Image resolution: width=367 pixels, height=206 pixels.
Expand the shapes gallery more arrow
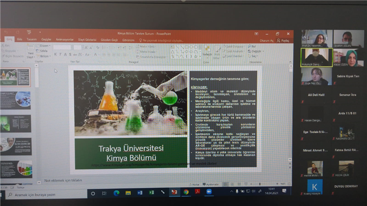pos(200,56)
